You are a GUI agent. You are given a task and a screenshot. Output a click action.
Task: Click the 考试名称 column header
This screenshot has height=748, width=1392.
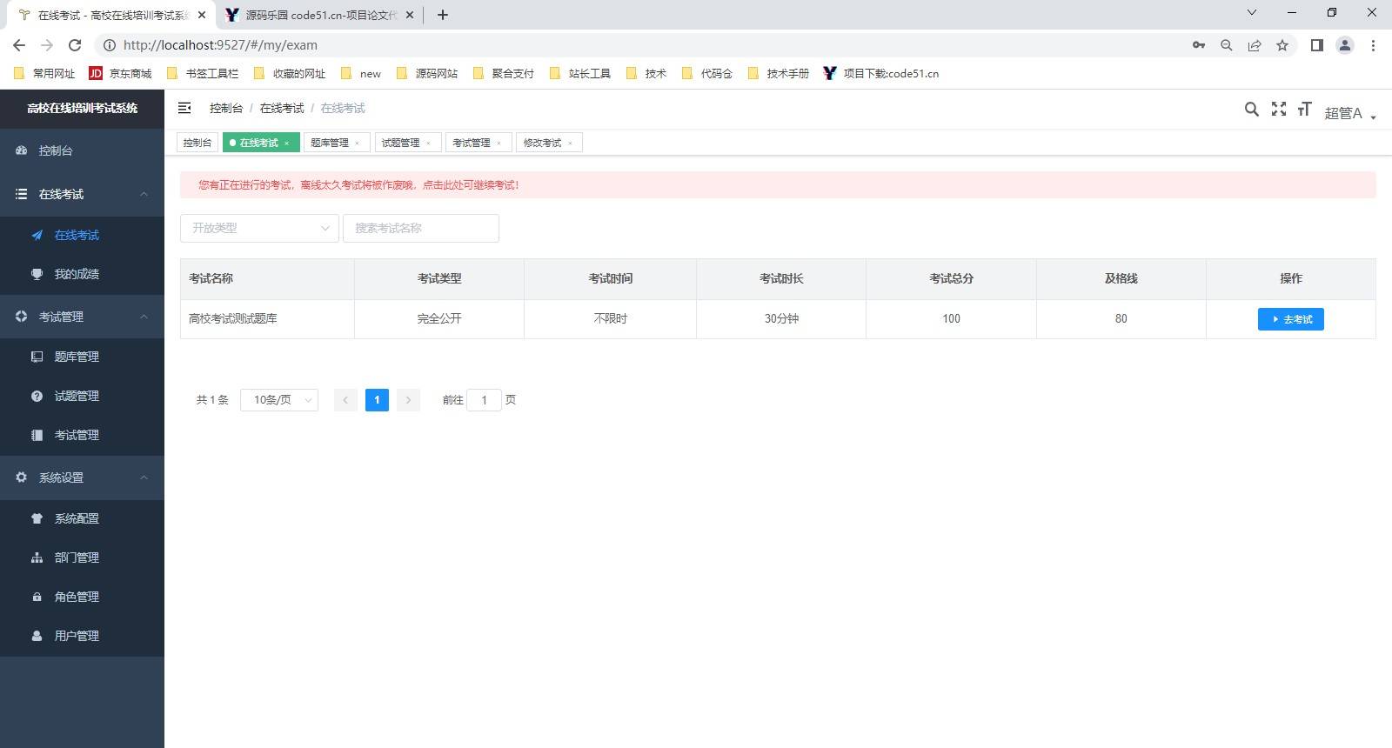pos(267,279)
